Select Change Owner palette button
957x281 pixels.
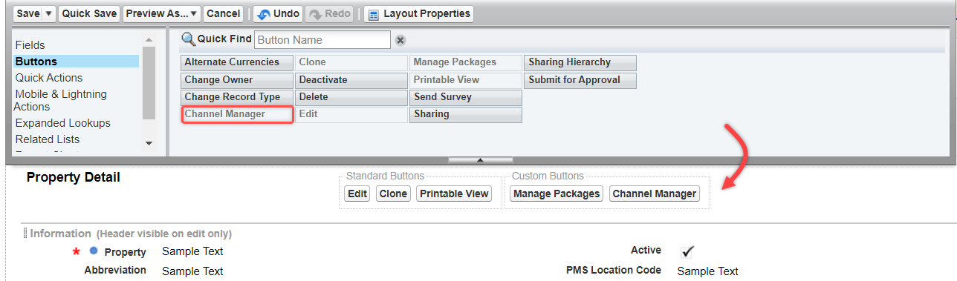(237, 80)
